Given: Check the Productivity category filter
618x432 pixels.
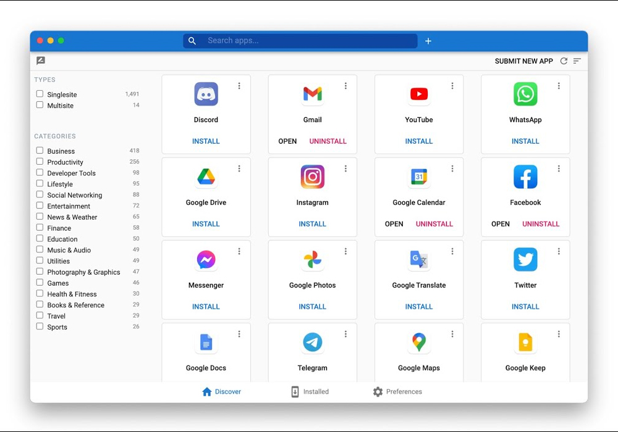Looking at the screenshot, I should pyautogui.click(x=40, y=162).
